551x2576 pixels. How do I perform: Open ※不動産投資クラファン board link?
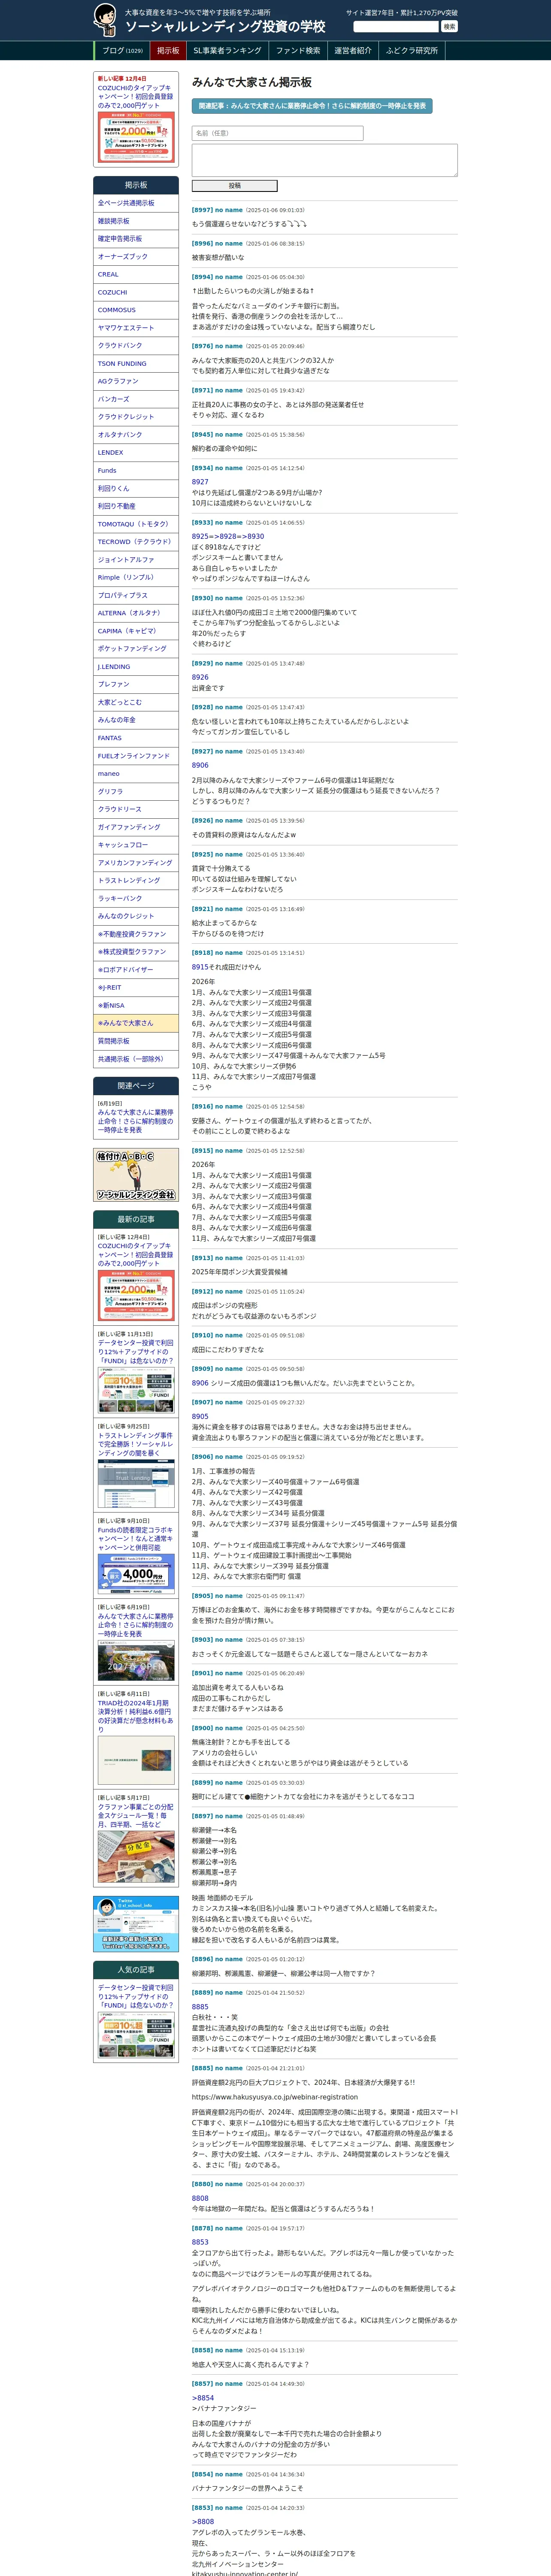pos(136,934)
